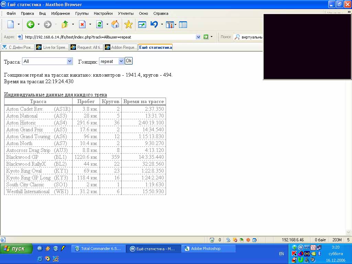The image size is (352, 264).
Task: Click the sidebar list panel icon
Action: (183, 24)
